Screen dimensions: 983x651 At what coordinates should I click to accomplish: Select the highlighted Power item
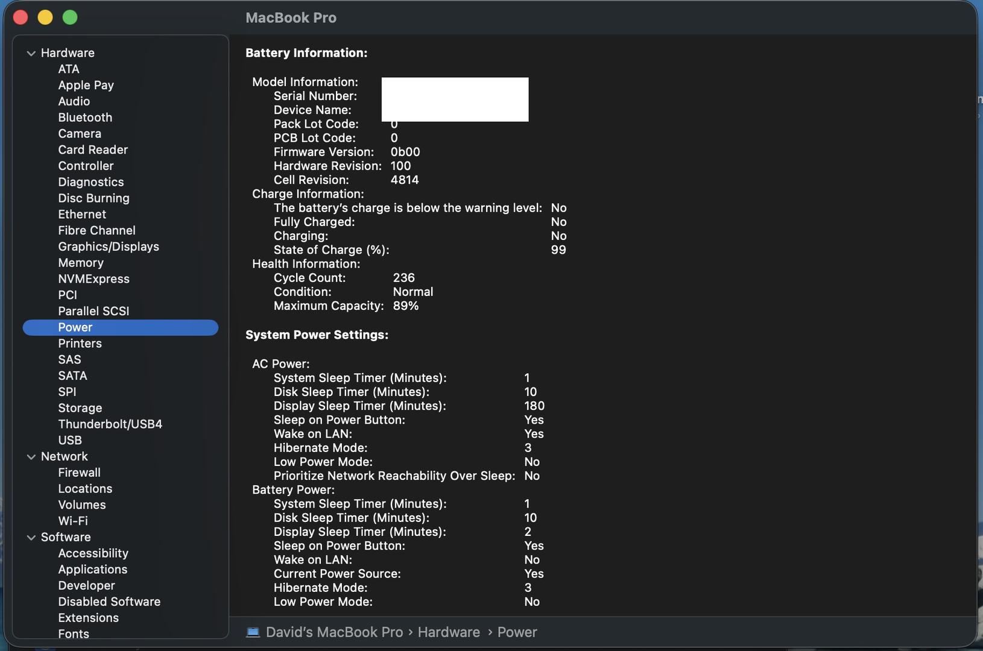point(75,327)
